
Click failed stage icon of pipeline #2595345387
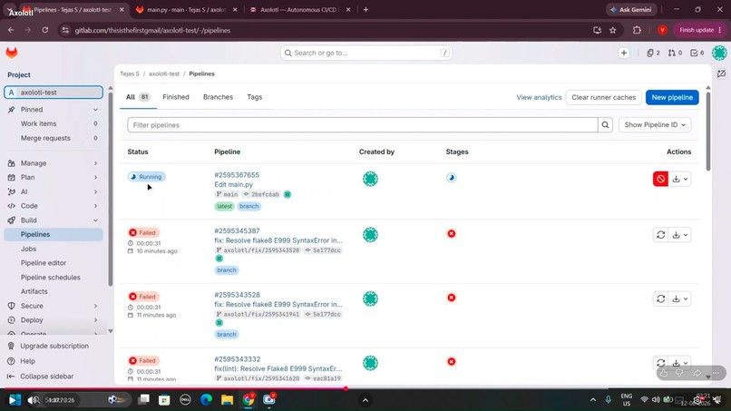452,234
